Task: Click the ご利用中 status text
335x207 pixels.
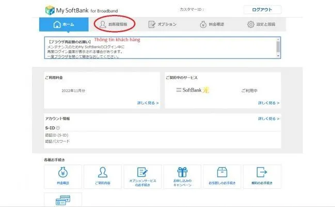Action: point(249,91)
